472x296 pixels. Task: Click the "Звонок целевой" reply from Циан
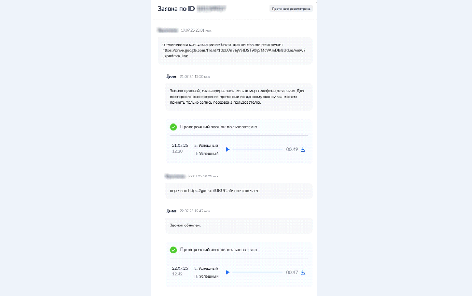point(237,97)
